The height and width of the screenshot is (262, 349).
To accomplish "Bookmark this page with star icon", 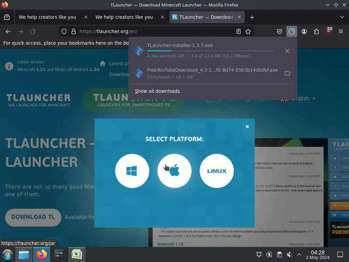I will click(248, 31).
